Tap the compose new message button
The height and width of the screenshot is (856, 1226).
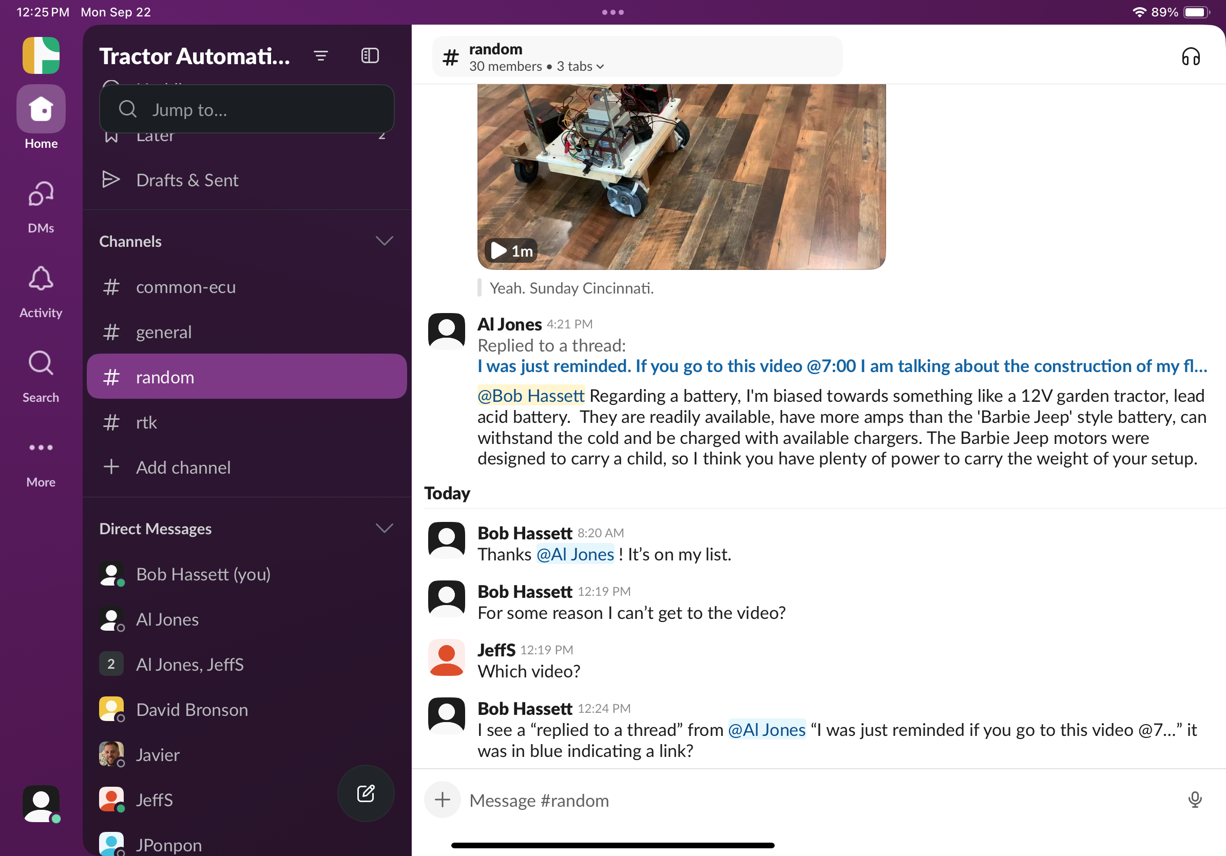(x=366, y=793)
